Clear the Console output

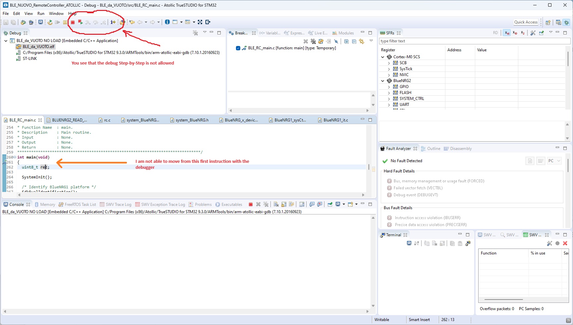(276, 205)
